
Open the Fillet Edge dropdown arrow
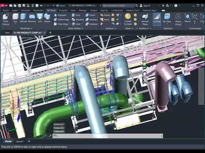70,24
